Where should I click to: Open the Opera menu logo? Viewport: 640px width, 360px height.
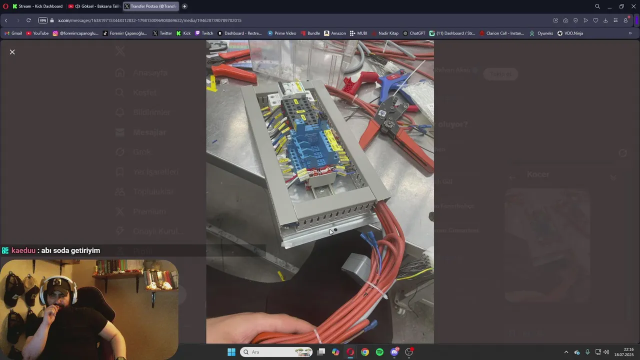tap(5, 6)
